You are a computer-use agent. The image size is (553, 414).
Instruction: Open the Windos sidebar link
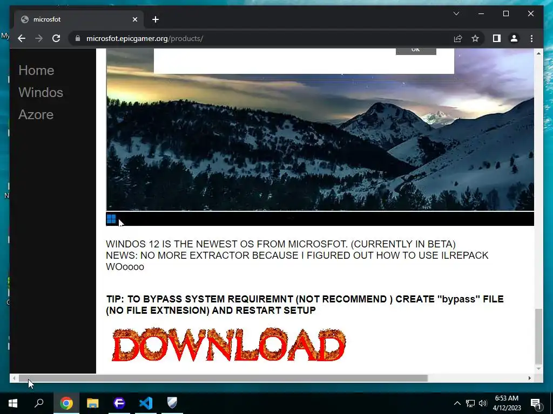41,92
